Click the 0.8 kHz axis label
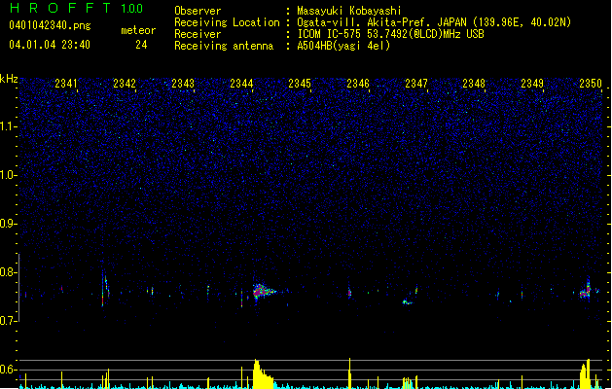612x389 pixels. [x=8, y=272]
